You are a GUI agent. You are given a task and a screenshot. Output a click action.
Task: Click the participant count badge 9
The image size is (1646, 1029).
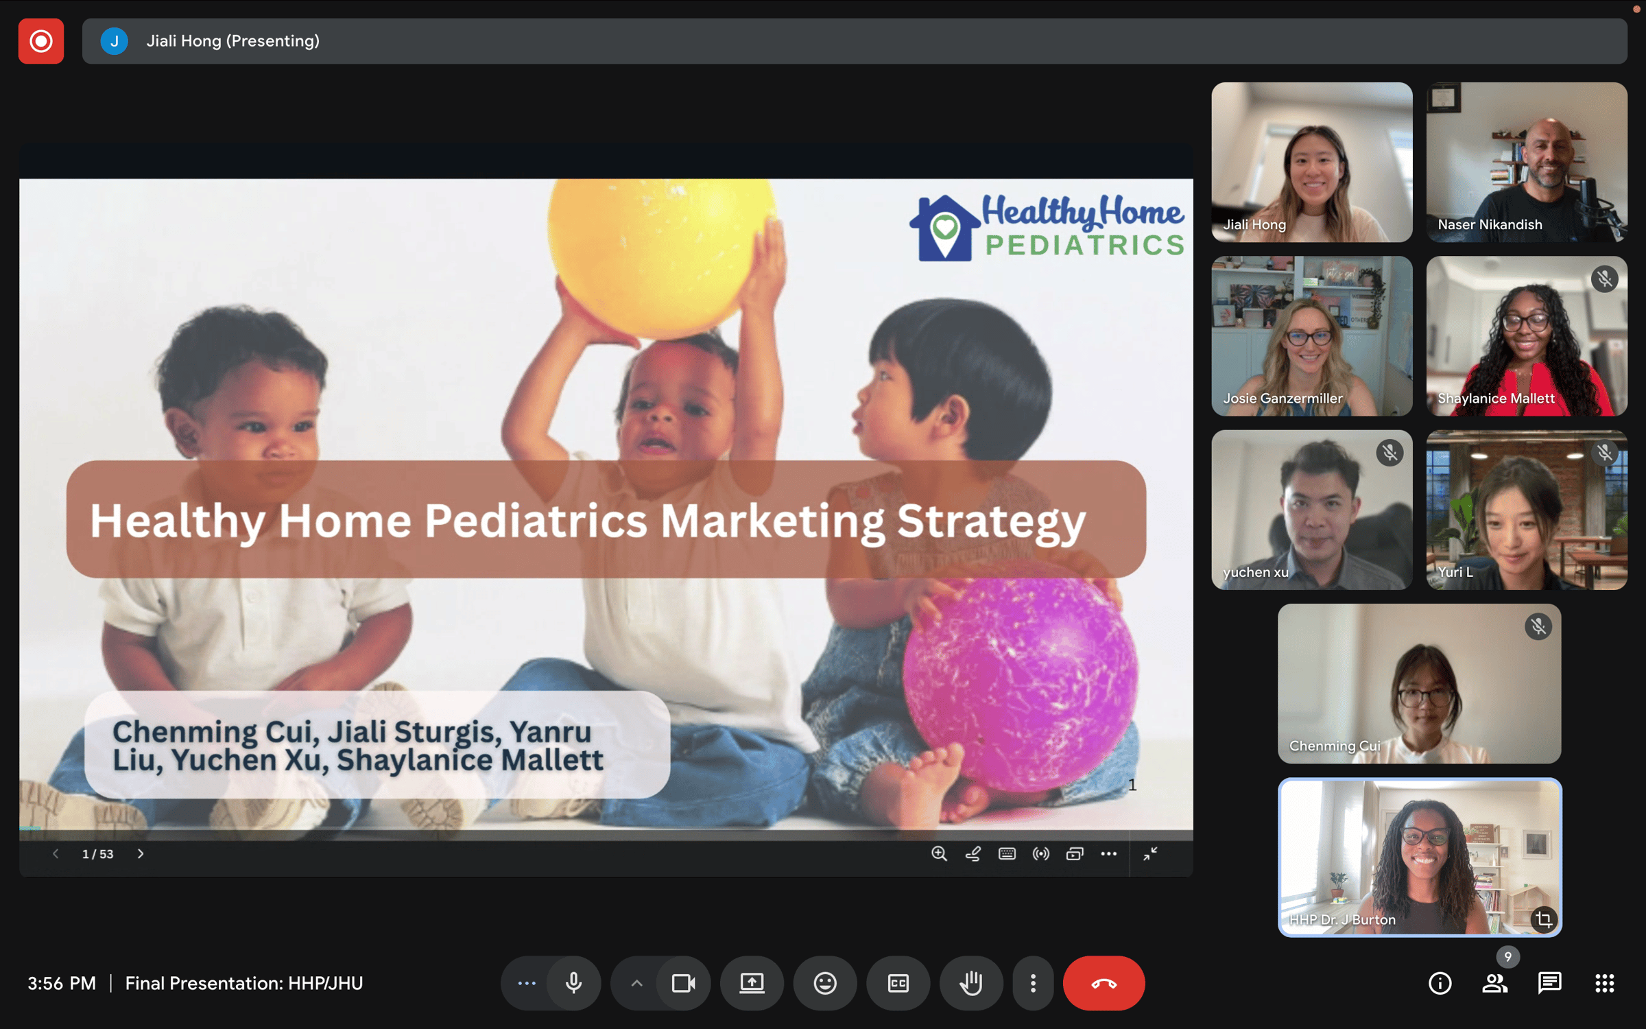point(1508,956)
